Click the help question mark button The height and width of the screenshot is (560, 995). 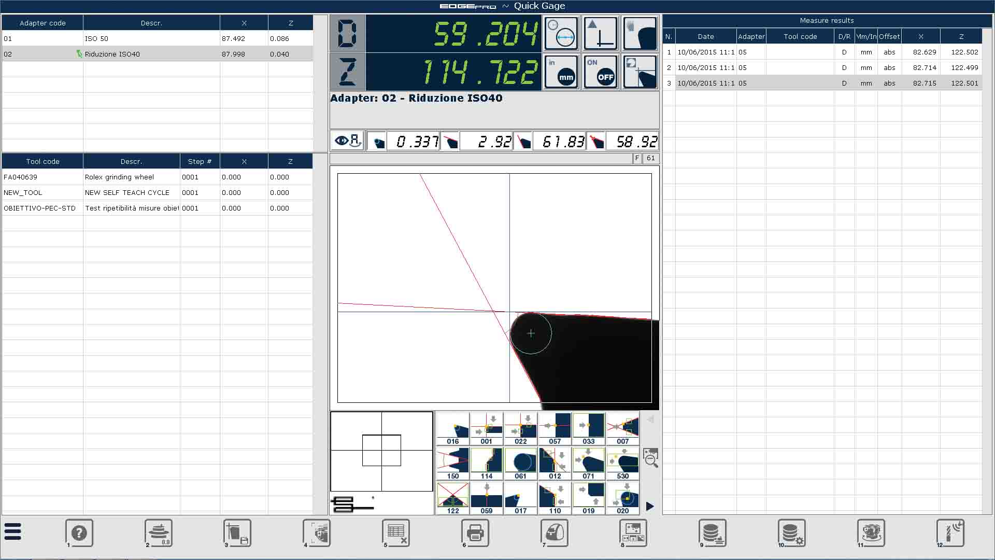tap(79, 533)
